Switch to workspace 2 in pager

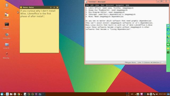[x=129, y=93]
